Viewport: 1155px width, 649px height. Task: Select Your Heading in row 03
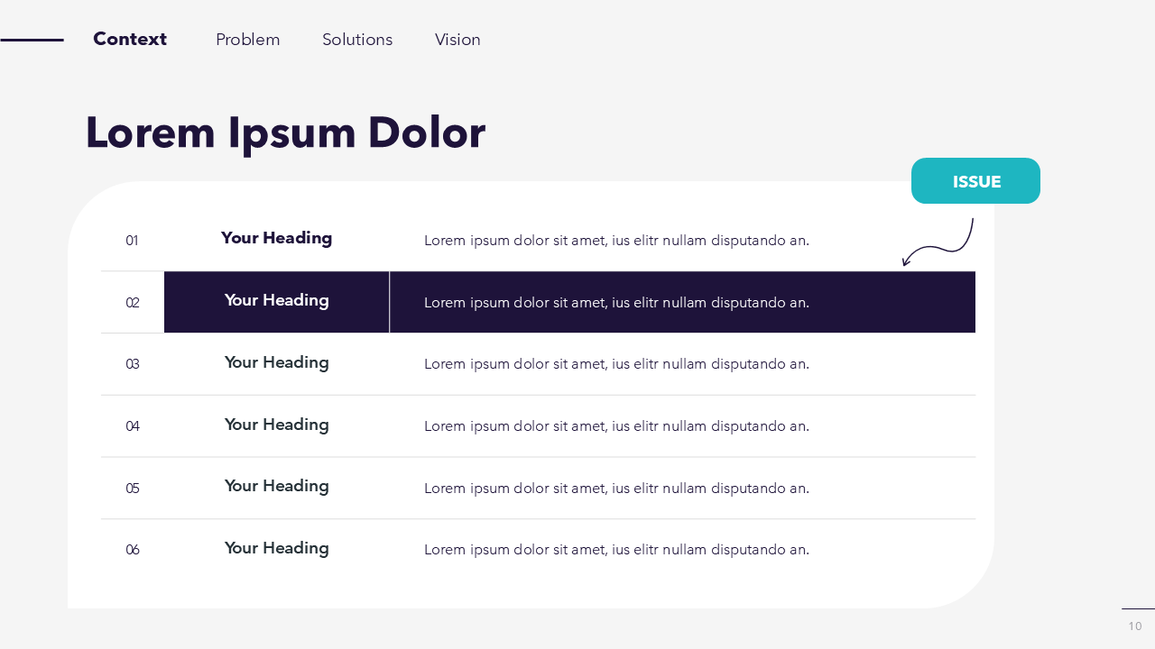(276, 362)
